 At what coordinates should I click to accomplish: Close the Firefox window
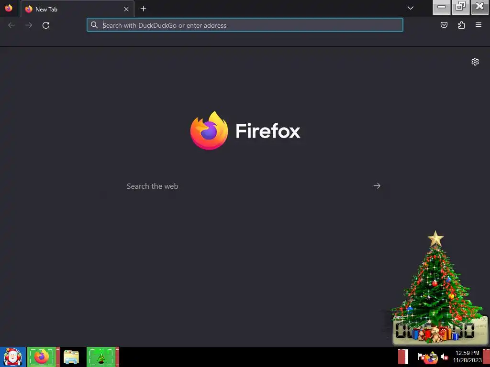(x=479, y=7)
